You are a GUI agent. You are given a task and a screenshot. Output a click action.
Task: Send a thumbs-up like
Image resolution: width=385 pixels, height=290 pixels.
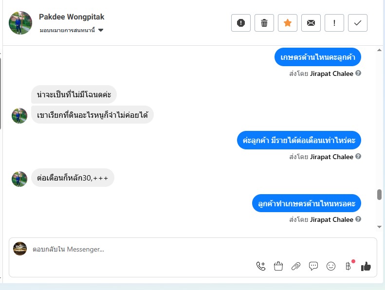[x=366, y=266]
